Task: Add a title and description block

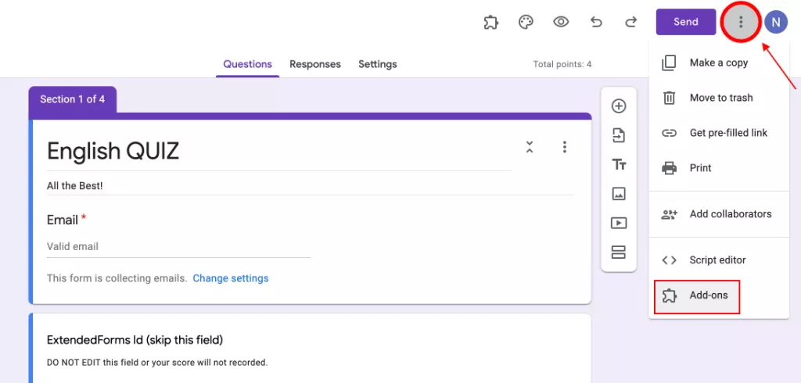Action: click(x=619, y=164)
